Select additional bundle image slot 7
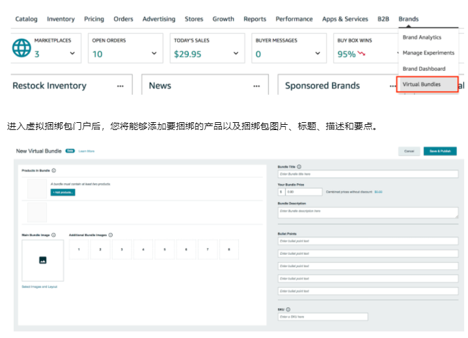This screenshot has width=468, height=338. 208,249
